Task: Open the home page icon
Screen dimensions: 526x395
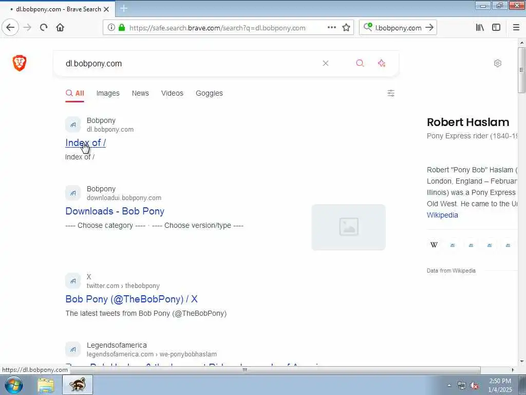Action: [60, 28]
